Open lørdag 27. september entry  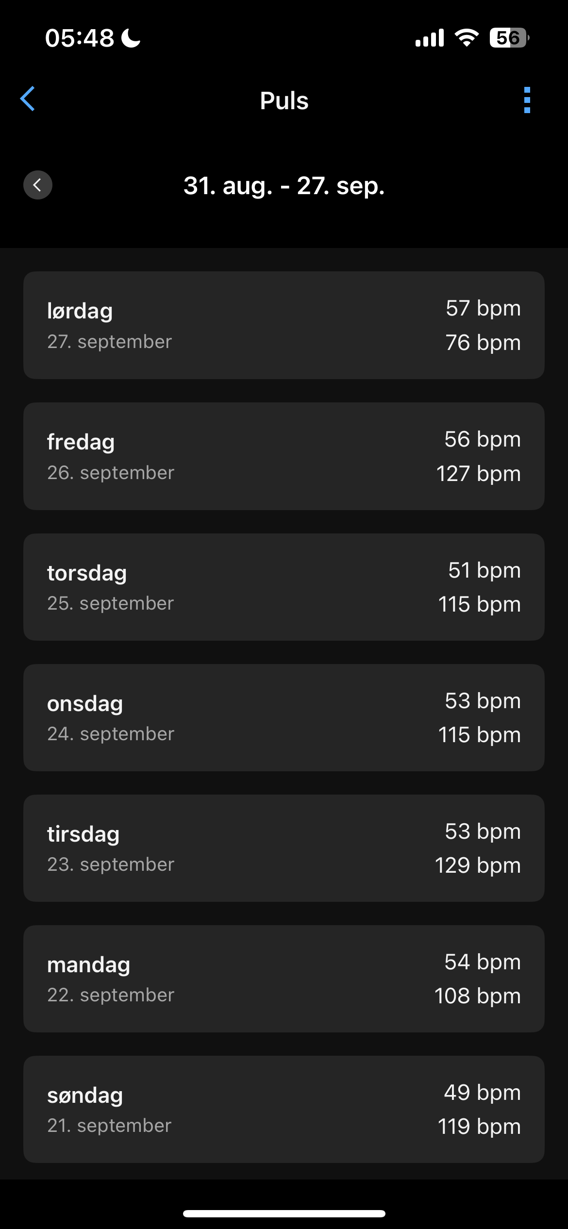tap(284, 325)
